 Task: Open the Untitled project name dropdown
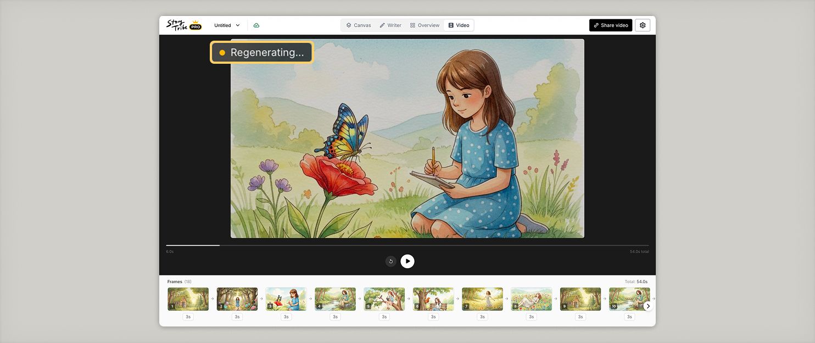point(226,25)
